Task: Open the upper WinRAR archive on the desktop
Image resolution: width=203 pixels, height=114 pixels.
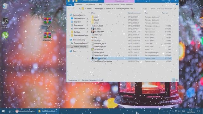Action: [47, 22]
